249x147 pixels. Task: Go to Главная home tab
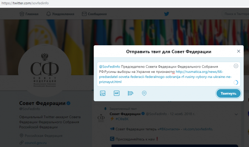tap(29, 14)
